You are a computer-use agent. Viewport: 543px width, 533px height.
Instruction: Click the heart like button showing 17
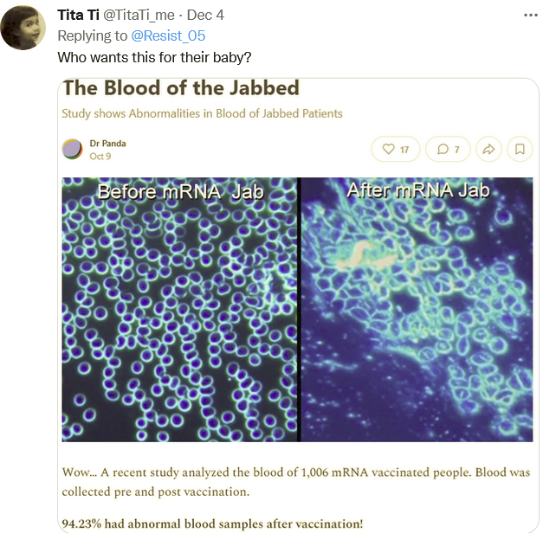tap(395, 149)
